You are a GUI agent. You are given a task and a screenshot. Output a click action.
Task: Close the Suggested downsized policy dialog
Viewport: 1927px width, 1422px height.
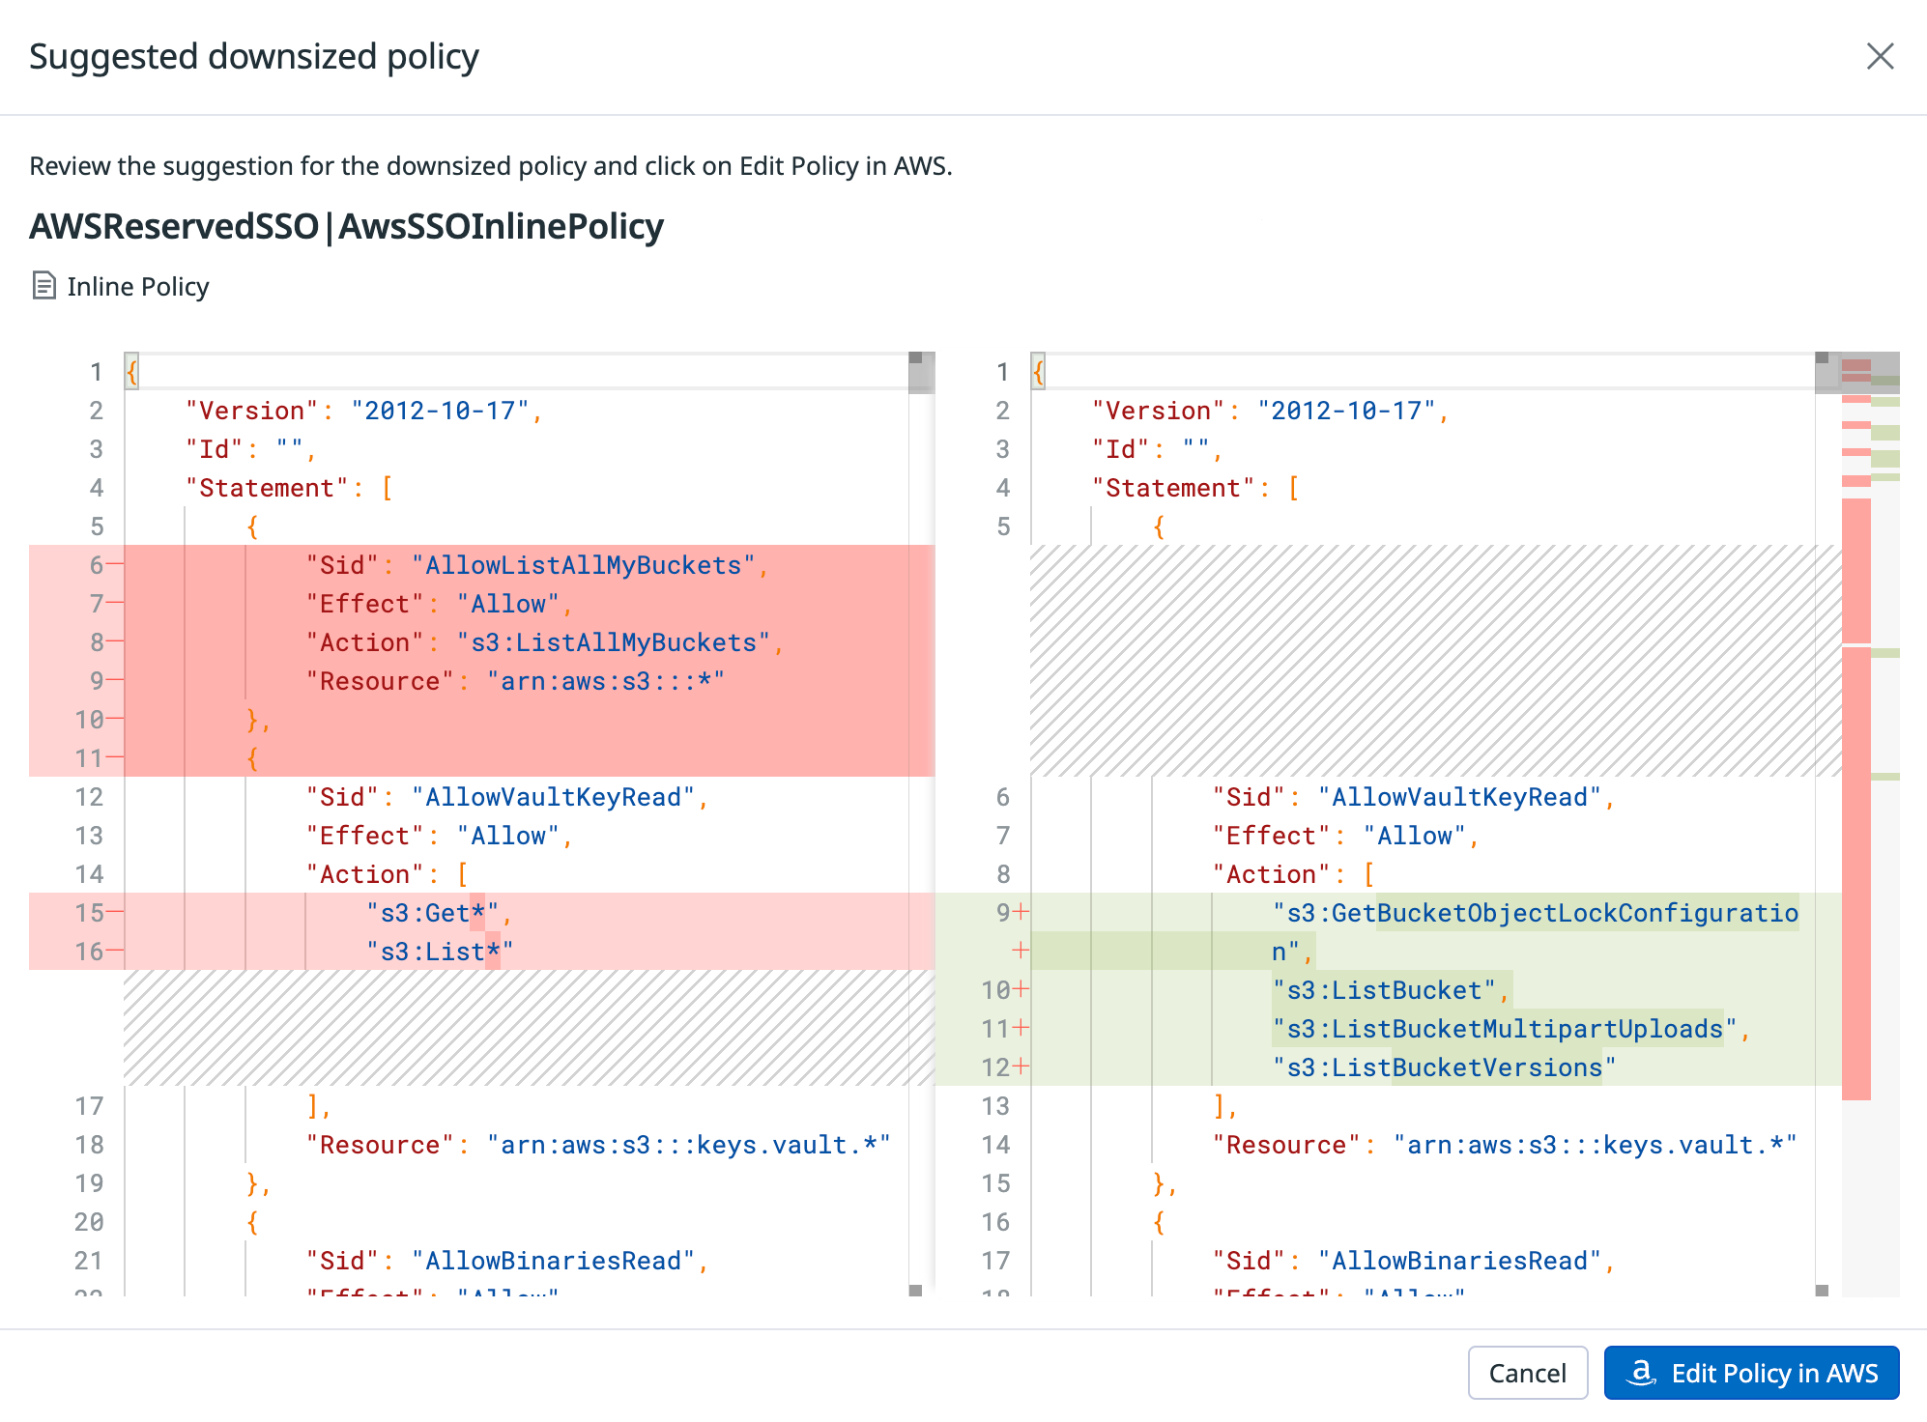pos(1880,56)
